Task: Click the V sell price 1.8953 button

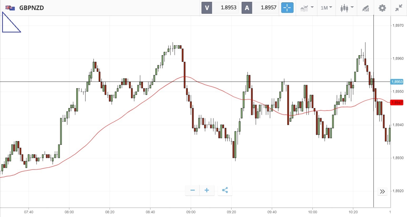Action: pos(220,8)
